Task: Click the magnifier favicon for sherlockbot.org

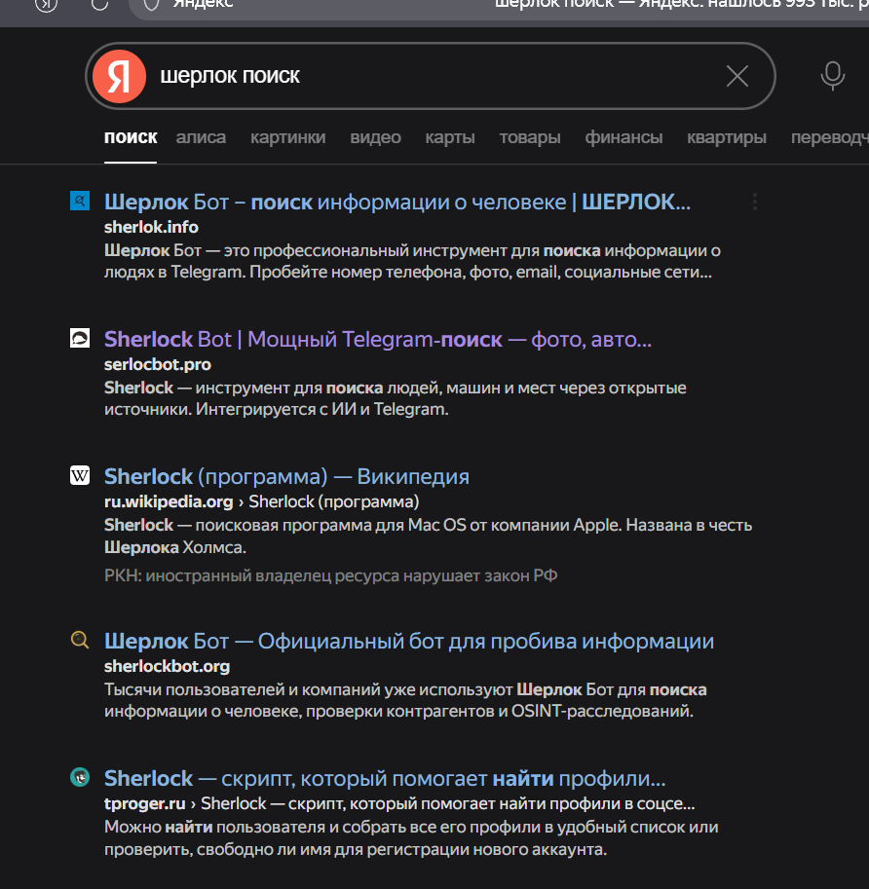Action: 80,640
